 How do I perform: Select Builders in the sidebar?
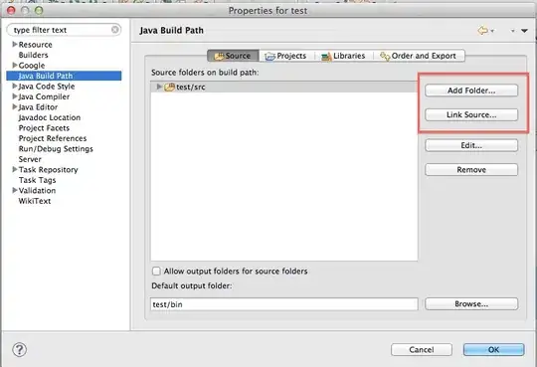coord(33,55)
